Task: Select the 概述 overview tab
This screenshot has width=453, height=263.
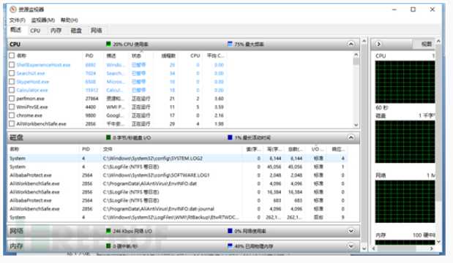Action: click(x=15, y=30)
